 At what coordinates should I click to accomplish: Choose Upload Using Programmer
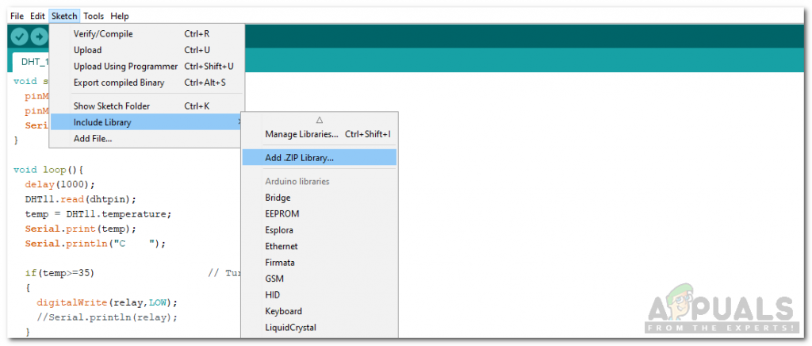[147, 67]
